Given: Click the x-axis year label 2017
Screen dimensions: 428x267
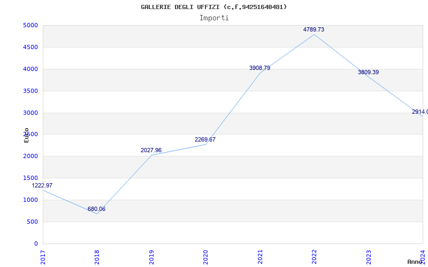Looking at the screenshot, I should coord(43,257).
